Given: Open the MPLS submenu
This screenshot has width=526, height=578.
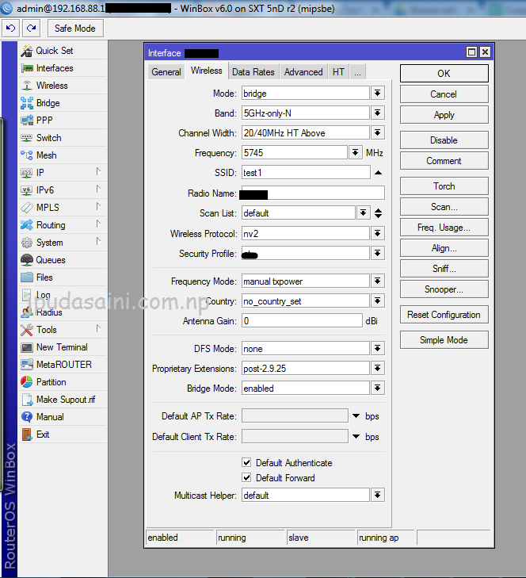Looking at the screenshot, I should pos(63,208).
